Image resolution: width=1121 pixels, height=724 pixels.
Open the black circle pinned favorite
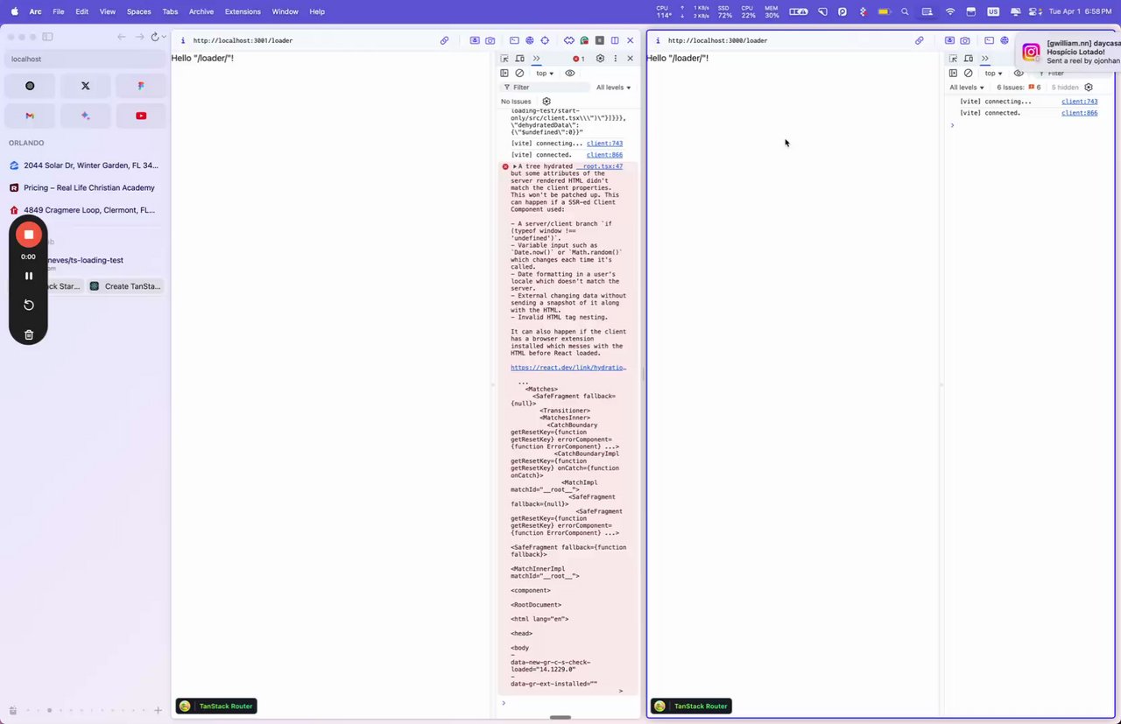(30, 86)
